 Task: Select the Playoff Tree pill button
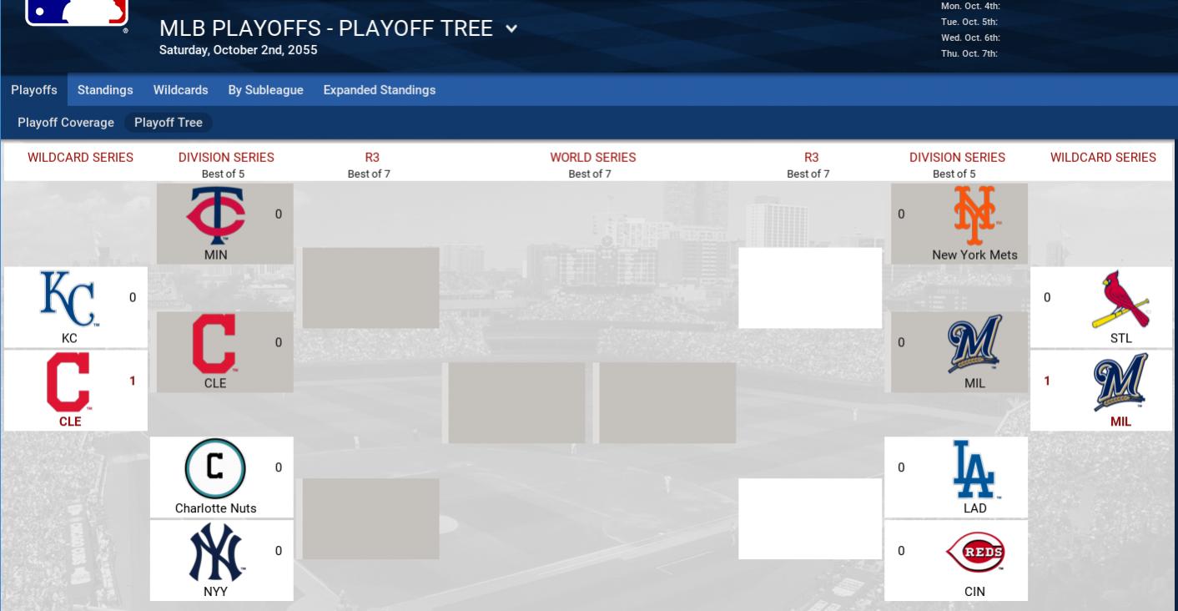169,123
